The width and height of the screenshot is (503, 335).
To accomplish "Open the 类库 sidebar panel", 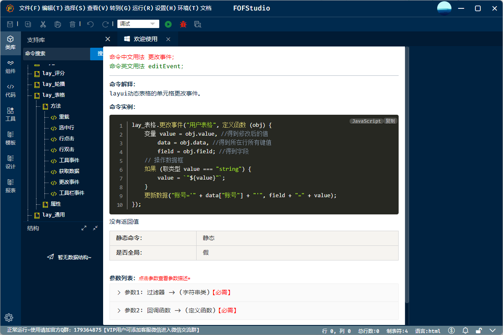I will (10, 43).
